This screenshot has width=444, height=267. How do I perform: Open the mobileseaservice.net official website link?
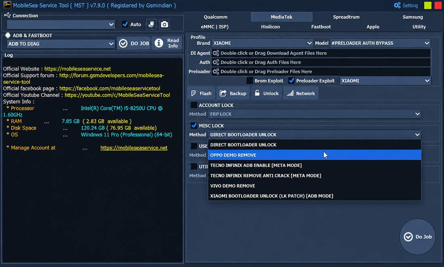78,69
